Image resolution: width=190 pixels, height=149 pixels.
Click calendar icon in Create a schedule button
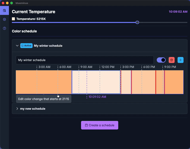pos(86,125)
